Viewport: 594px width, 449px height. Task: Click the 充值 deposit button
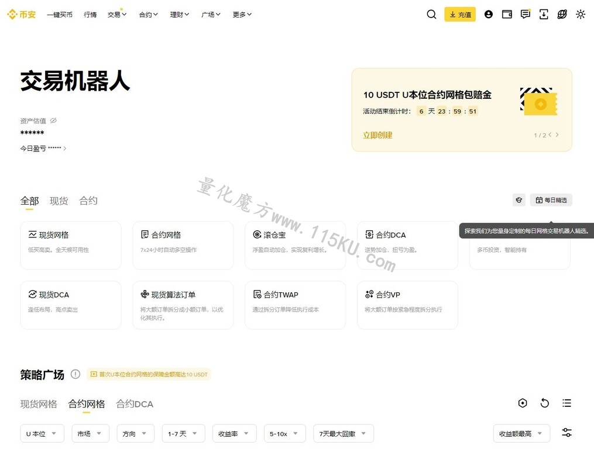[460, 15]
